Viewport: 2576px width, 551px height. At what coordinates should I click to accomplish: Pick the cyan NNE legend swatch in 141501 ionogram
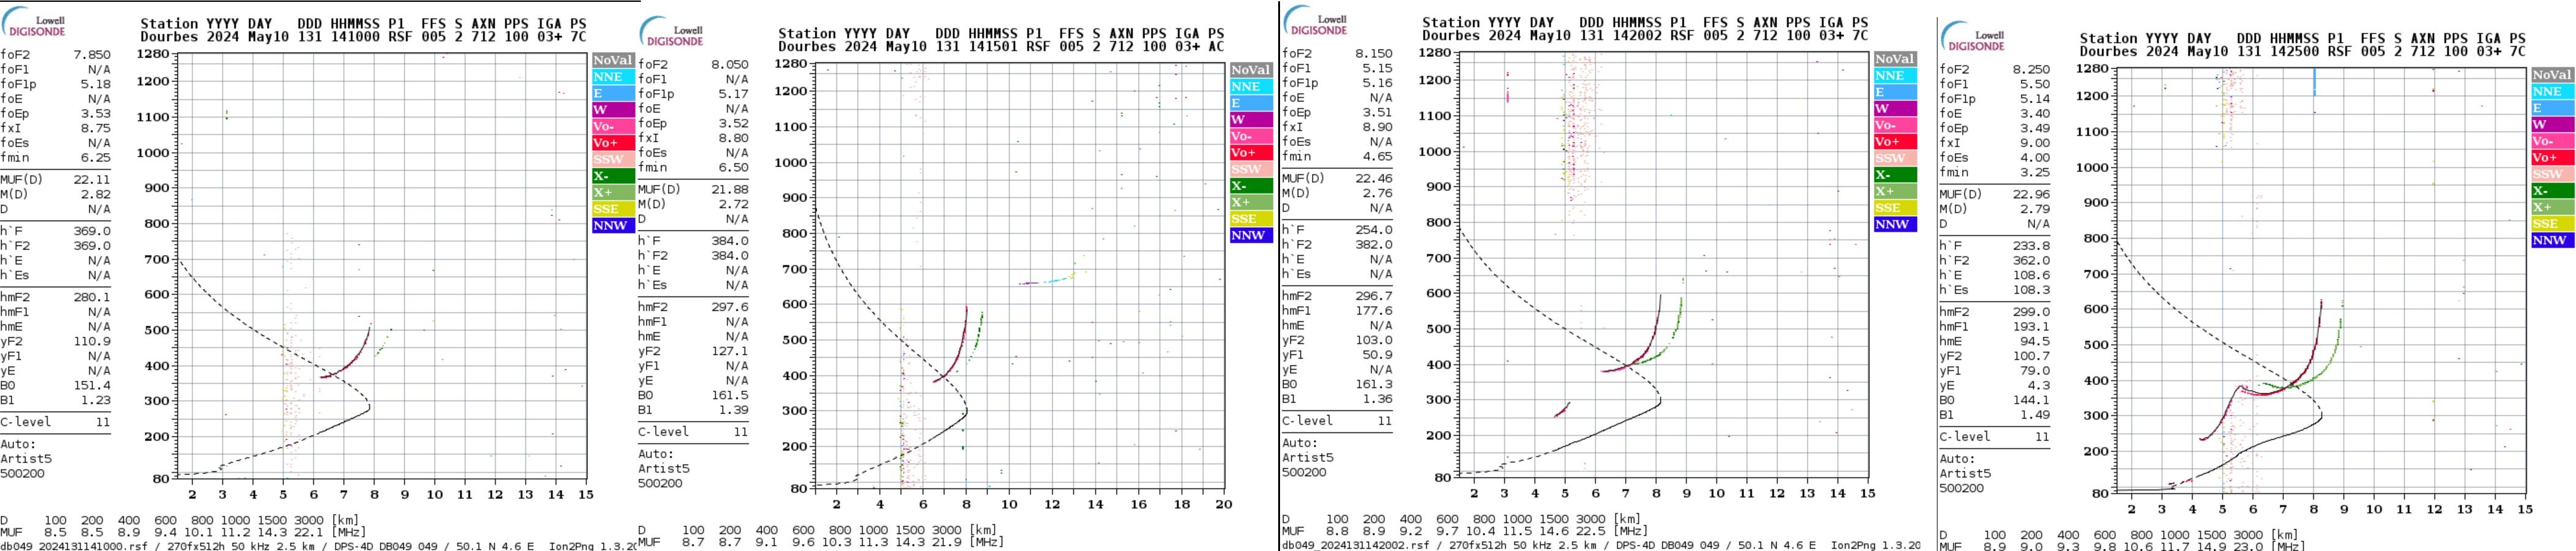point(1250,87)
